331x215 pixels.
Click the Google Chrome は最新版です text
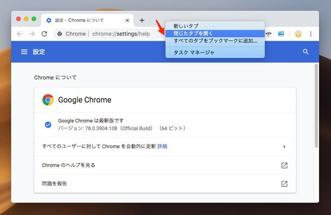click(x=91, y=121)
